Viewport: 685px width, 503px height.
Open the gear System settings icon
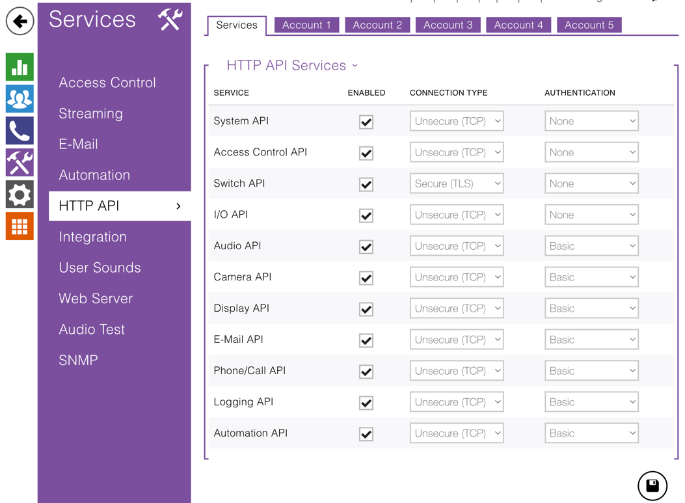(x=20, y=195)
